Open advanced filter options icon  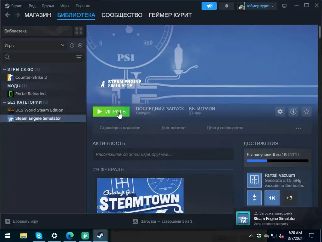click(79, 57)
